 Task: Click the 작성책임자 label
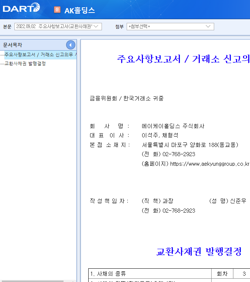[x=109, y=201]
